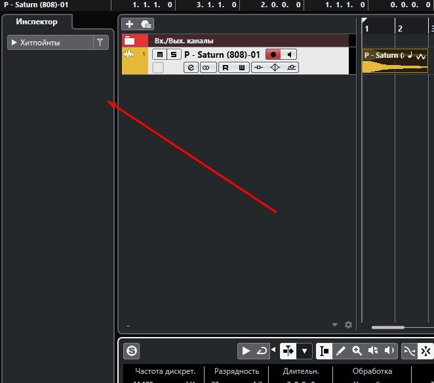Select the P - Saturn audio event clip
The image size is (434, 383).
[395, 61]
